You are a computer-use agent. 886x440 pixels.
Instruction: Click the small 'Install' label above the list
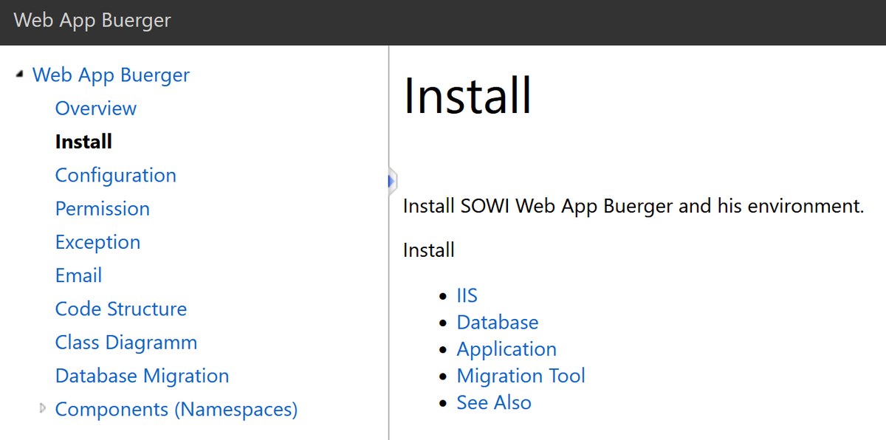(429, 250)
